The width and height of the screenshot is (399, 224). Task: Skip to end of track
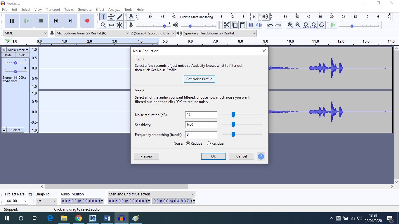tap(70, 21)
